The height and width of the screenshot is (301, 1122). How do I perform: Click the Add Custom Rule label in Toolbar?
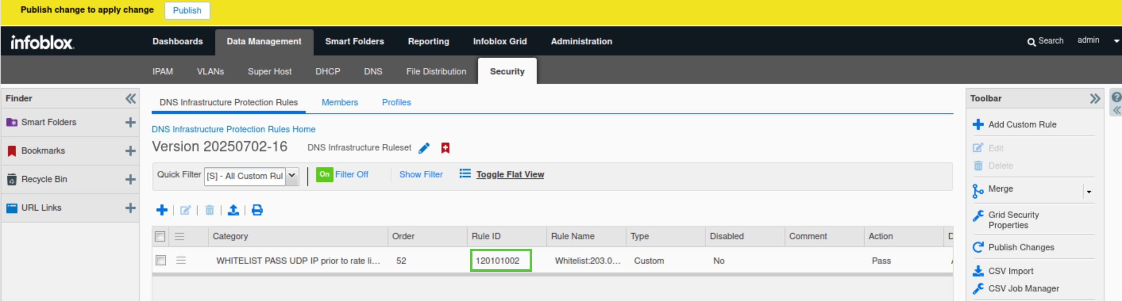1022,125
